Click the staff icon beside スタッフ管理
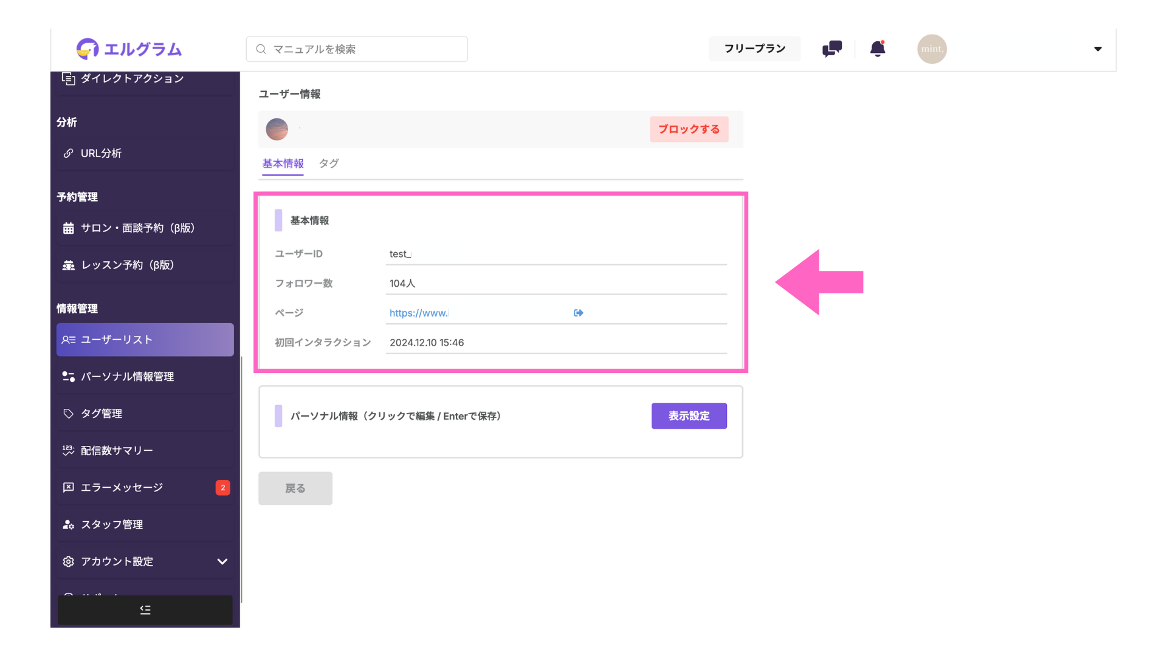Image resolution: width=1167 pixels, height=656 pixels. [68, 525]
